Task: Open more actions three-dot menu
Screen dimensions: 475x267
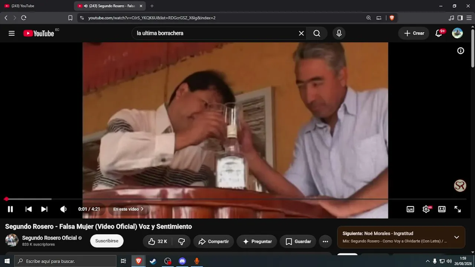Action: point(325,241)
